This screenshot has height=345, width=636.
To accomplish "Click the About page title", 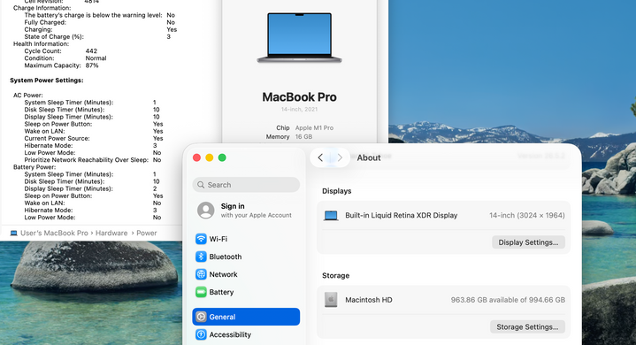I will (369, 157).
